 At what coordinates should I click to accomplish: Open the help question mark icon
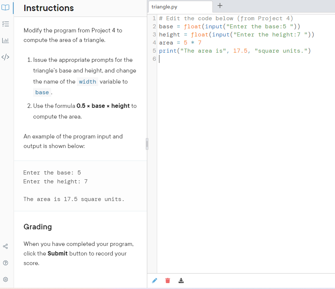tap(6, 263)
